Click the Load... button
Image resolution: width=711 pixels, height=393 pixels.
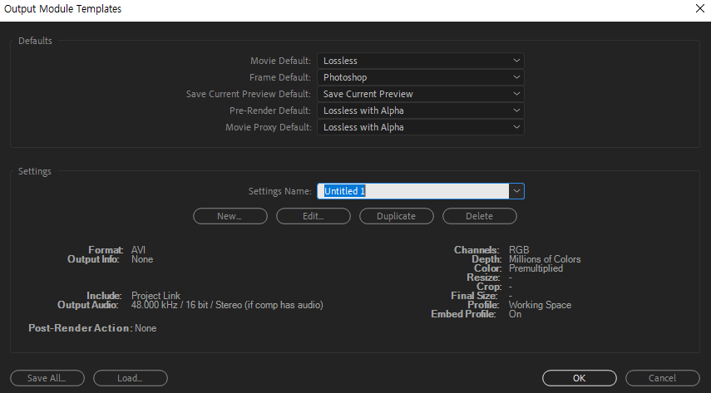(x=130, y=378)
